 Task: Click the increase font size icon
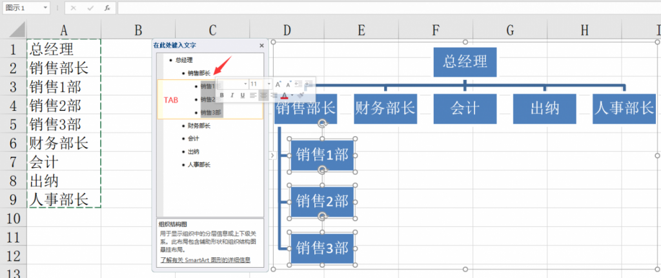click(278, 84)
